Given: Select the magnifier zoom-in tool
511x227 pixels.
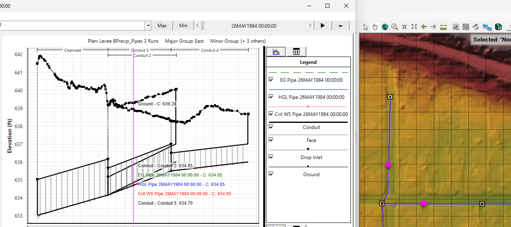Looking at the screenshot, I should (394, 27).
